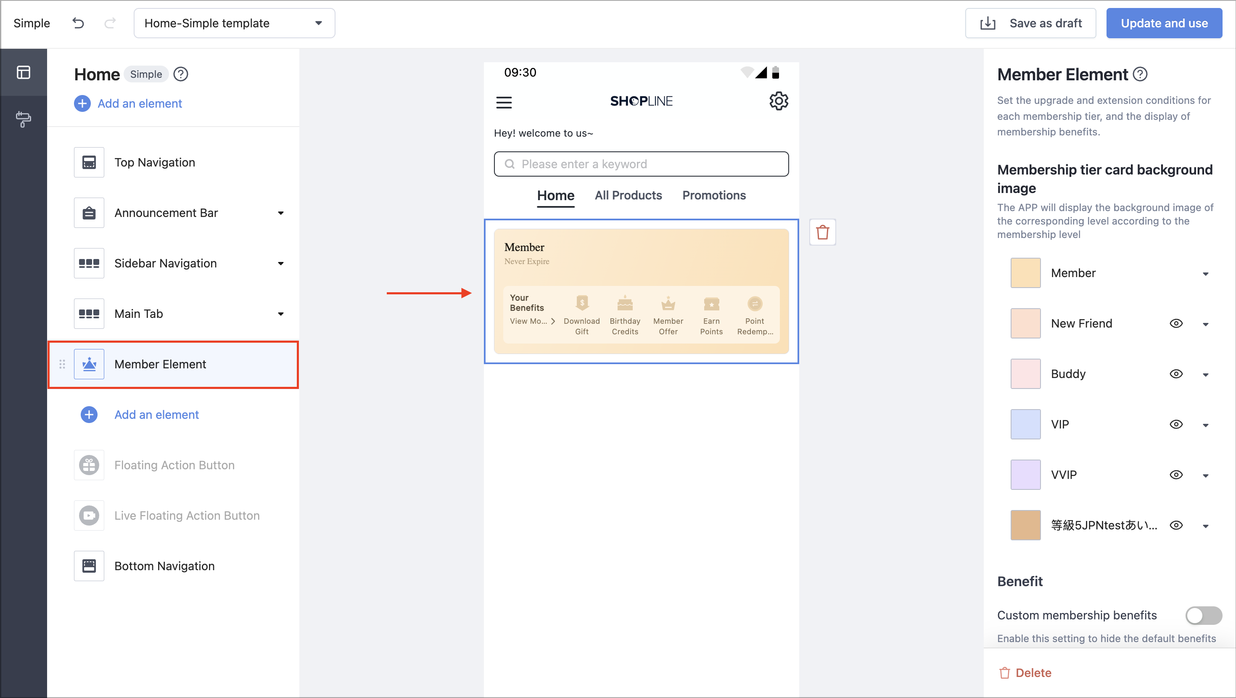Click help icon next to Member Element title
The width and height of the screenshot is (1236, 698).
[1140, 74]
